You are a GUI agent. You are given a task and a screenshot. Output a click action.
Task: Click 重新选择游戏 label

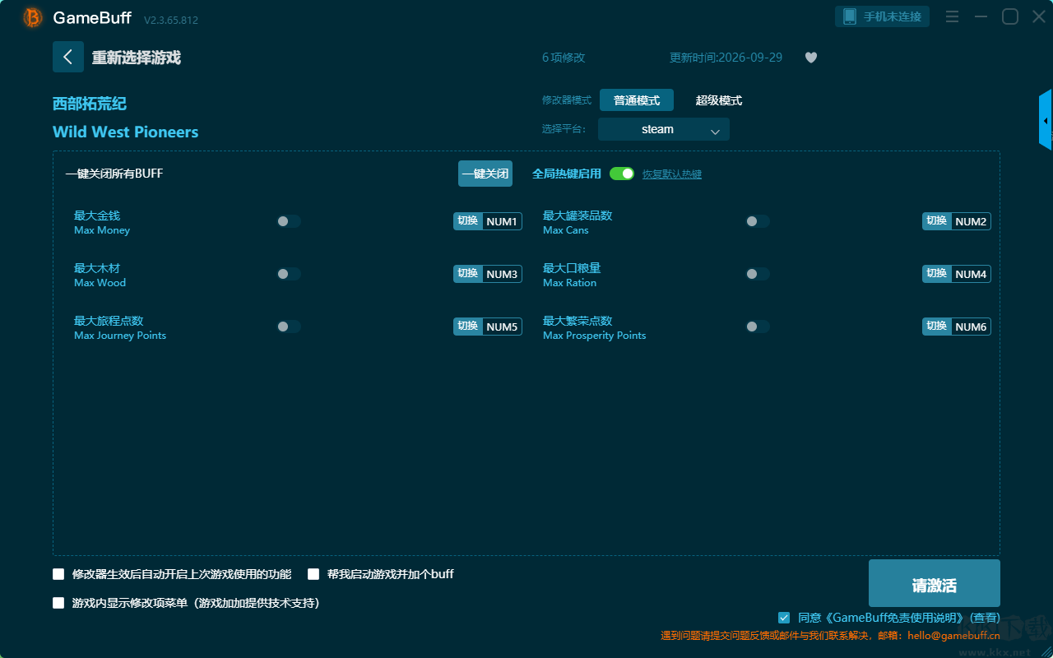[x=137, y=58]
